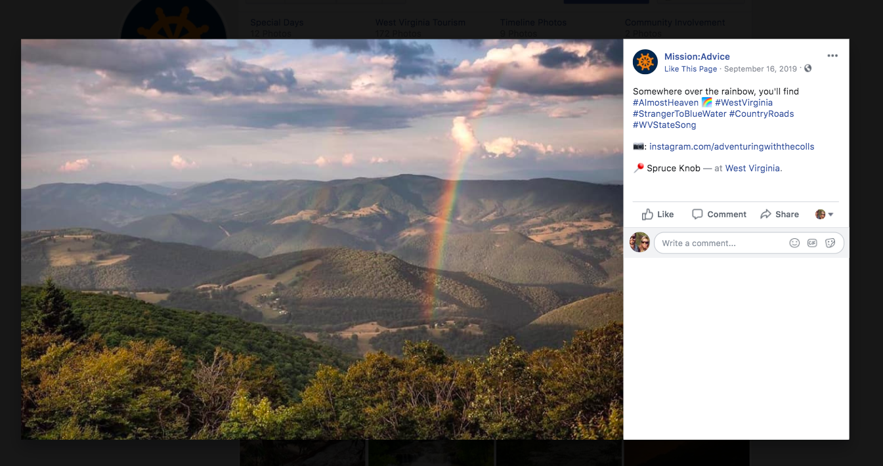The height and width of the screenshot is (466, 883).
Task: Open the comment-as profile selector dropdown
Action: coord(825,215)
